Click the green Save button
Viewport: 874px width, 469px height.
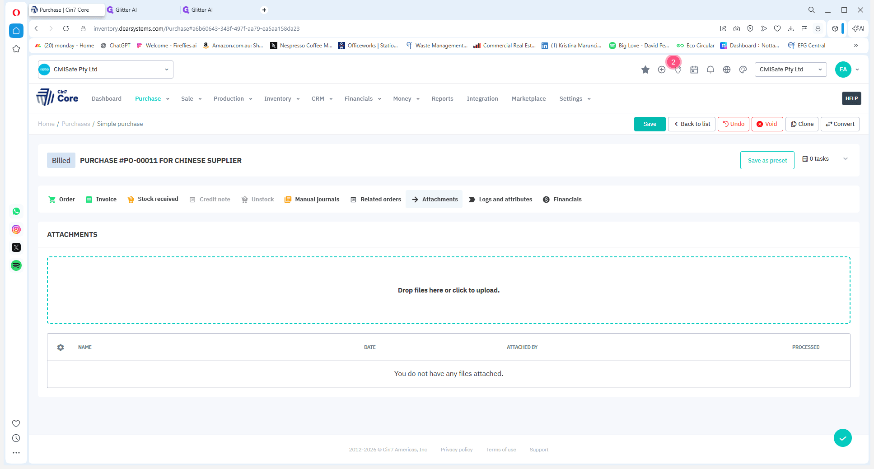coord(650,124)
